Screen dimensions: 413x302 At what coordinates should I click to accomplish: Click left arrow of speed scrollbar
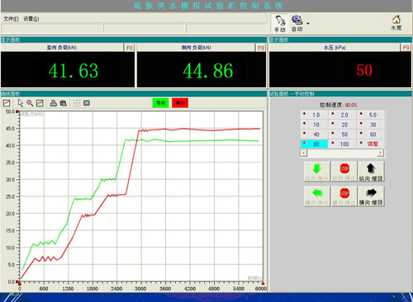click(304, 153)
